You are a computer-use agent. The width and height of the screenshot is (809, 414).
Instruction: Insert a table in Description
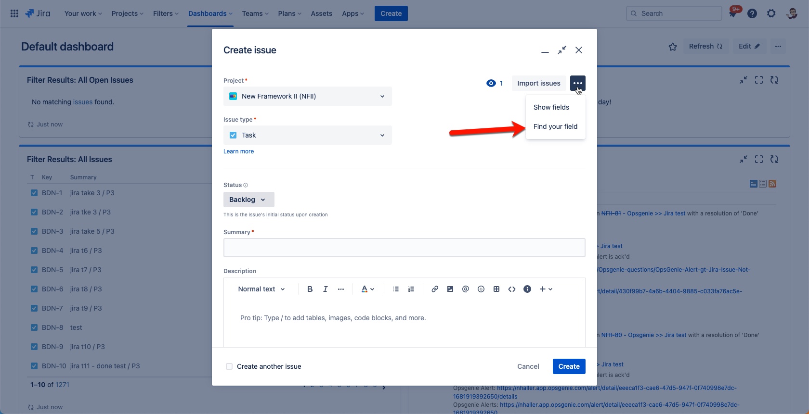(496, 289)
